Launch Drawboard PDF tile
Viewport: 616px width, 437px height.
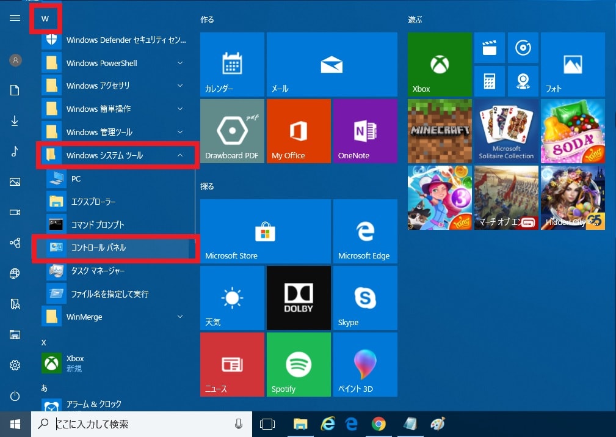(232, 131)
